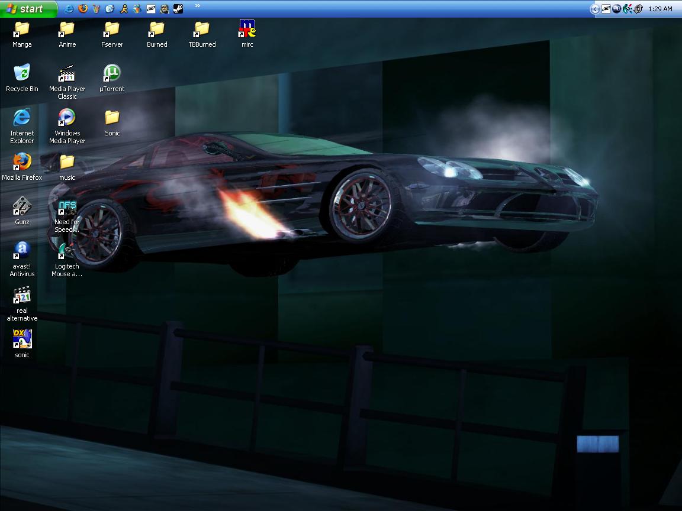Image resolution: width=682 pixels, height=511 pixels.
Task: Open the Anime folder shortcut
Action: click(x=67, y=34)
